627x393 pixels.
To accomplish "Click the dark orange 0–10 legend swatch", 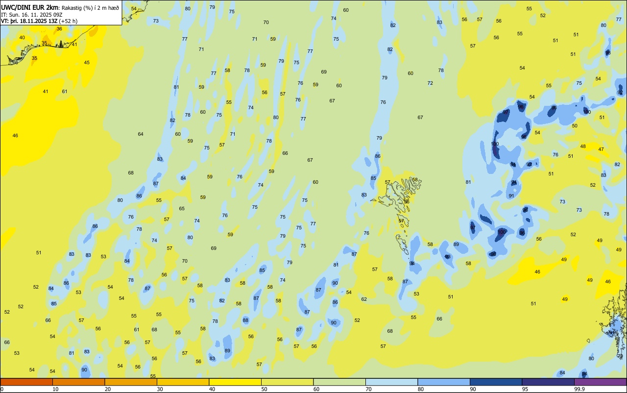I will pos(26,382).
